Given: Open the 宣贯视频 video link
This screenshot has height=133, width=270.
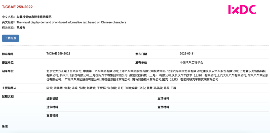Looking at the screenshot, I should 52,116.
